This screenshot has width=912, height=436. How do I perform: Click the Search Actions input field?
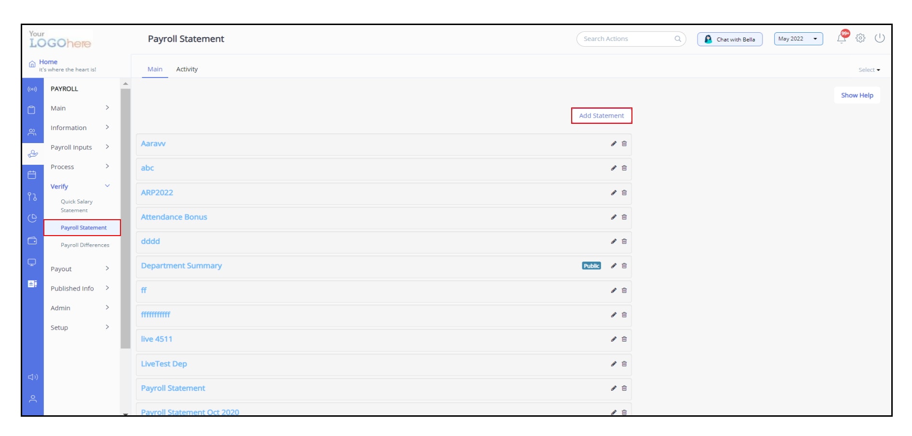click(x=627, y=39)
